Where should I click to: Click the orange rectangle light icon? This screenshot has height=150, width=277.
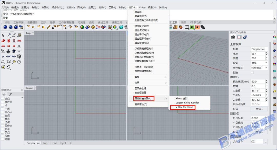tap(43, 27)
